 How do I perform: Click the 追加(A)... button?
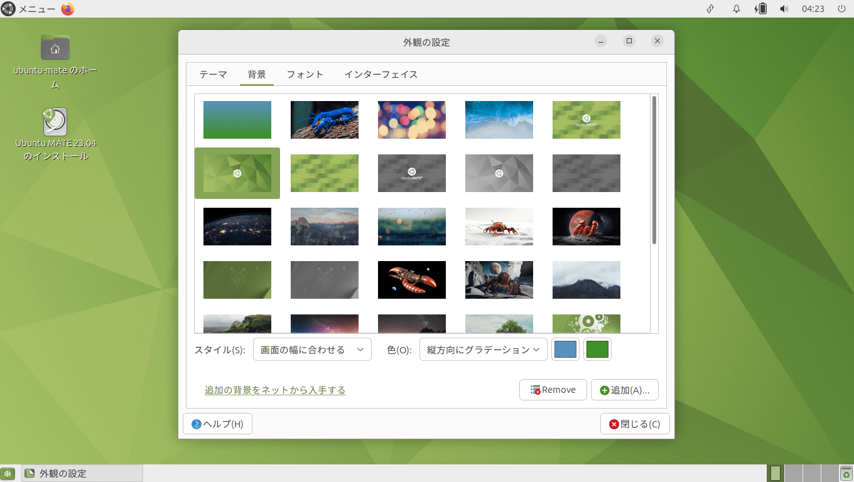click(624, 390)
